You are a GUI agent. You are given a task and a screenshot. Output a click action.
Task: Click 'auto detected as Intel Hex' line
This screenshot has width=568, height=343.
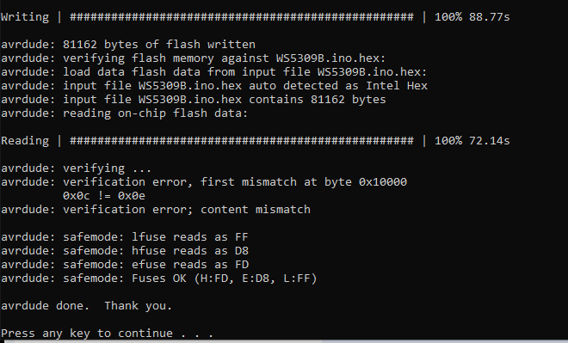coord(214,86)
